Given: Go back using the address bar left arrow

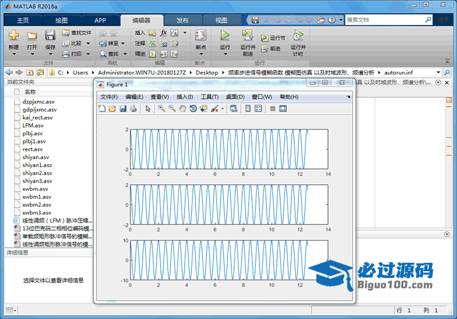Looking at the screenshot, I should pos(9,72).
